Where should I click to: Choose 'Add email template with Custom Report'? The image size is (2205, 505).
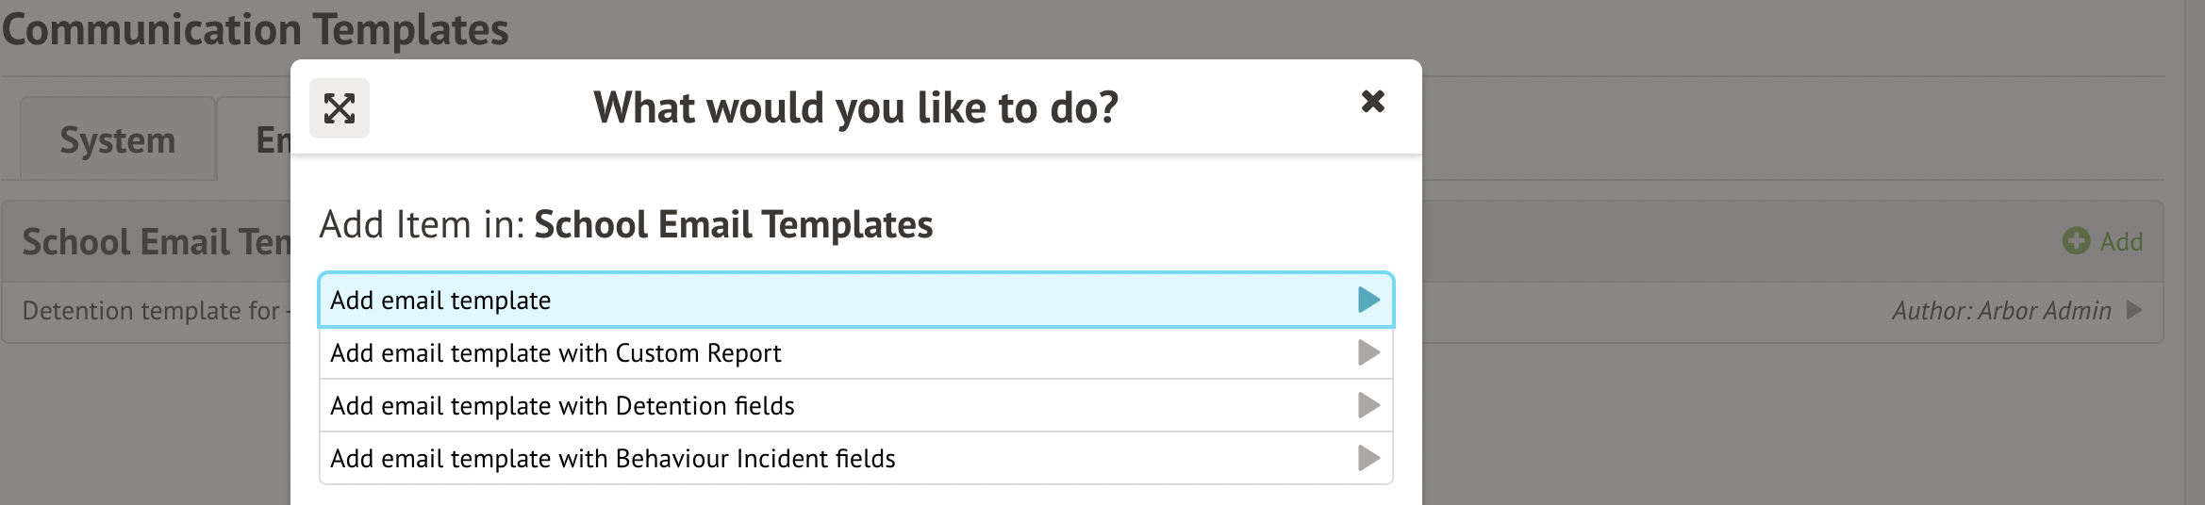click(555, 353)
